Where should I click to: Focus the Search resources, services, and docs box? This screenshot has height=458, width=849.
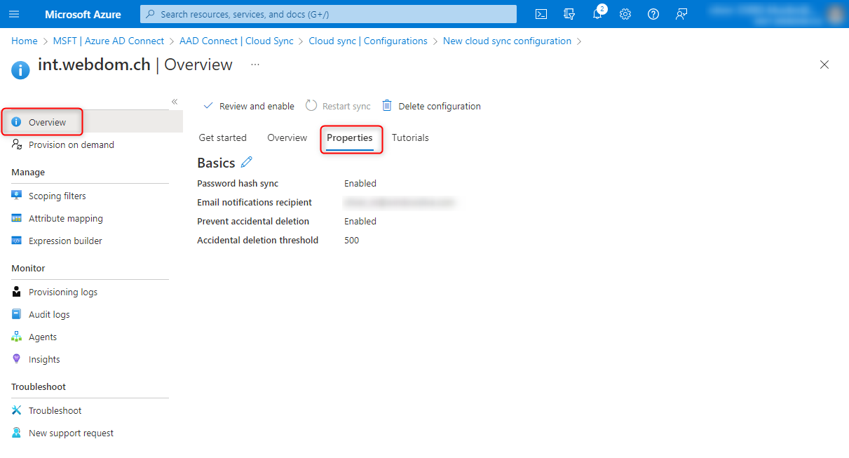point(328,14)
